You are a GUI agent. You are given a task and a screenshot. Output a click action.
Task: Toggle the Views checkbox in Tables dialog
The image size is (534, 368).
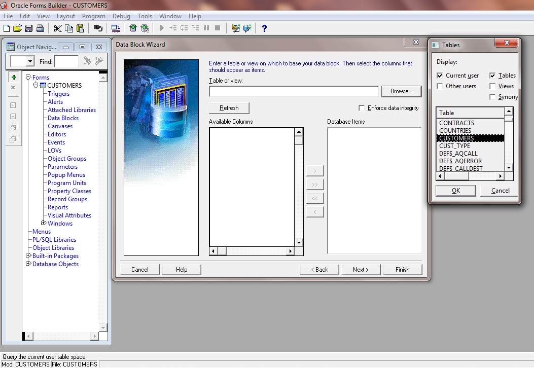point(492,86)
